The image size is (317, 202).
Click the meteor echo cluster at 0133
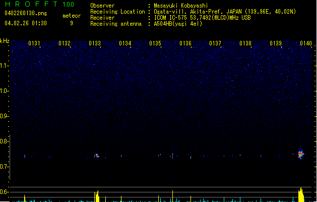97,156
